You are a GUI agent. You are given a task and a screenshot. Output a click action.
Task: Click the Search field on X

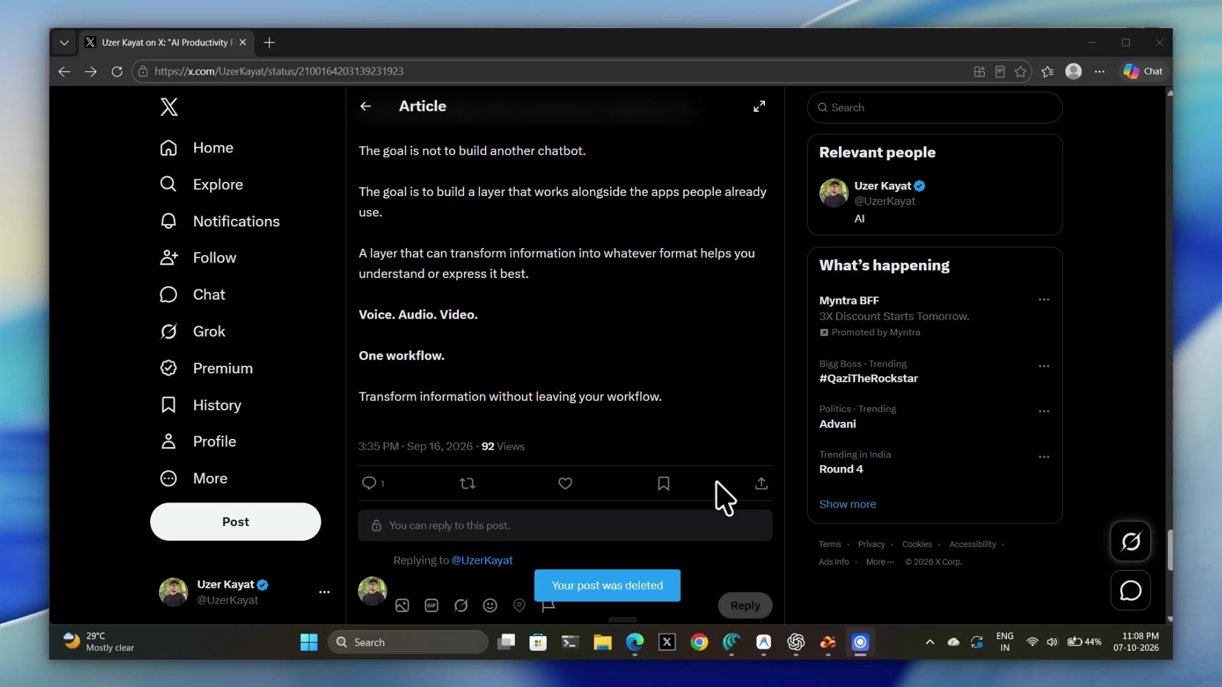pyautogui.click(x=934, y=108)
